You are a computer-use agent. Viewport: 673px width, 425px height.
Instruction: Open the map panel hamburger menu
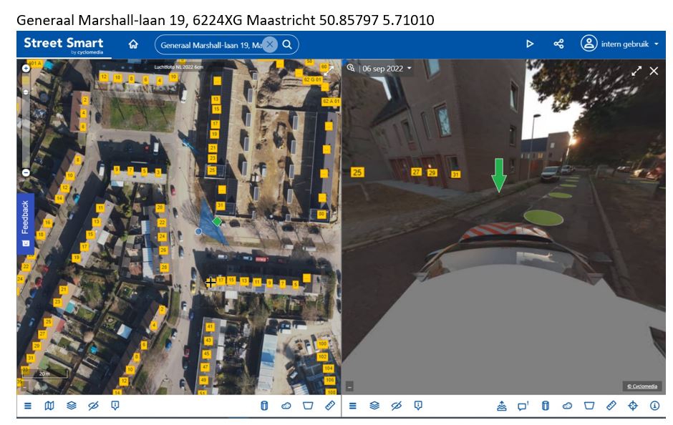coord(28,406)
